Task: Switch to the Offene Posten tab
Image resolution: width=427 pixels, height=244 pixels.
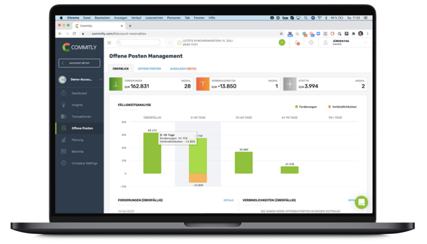Action: (x=150, y=68)
